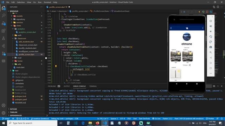Tap the emulator Back triangle control
This screenshot has width=225, height=126.
coord(211,58)
